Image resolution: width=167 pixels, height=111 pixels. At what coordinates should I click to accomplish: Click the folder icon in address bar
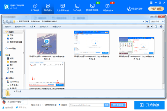click(x=14, y=21)
